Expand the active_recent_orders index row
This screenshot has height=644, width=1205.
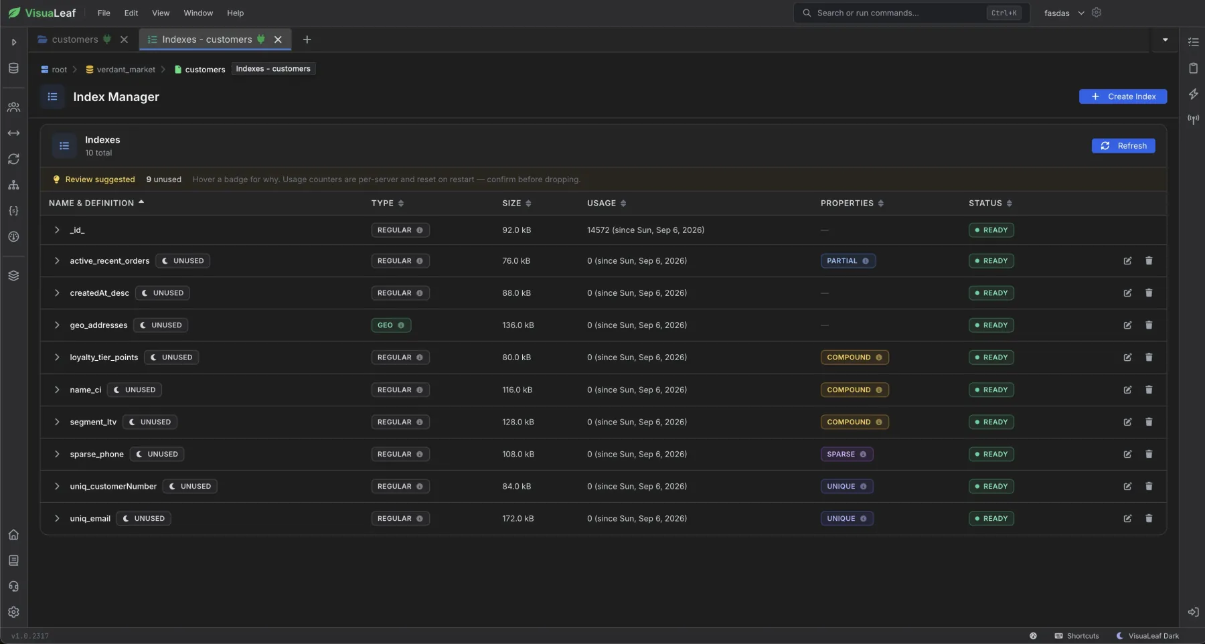(57, 261)
